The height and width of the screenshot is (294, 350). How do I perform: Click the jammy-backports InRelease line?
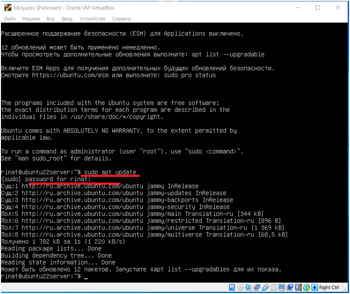pos(117,200)
